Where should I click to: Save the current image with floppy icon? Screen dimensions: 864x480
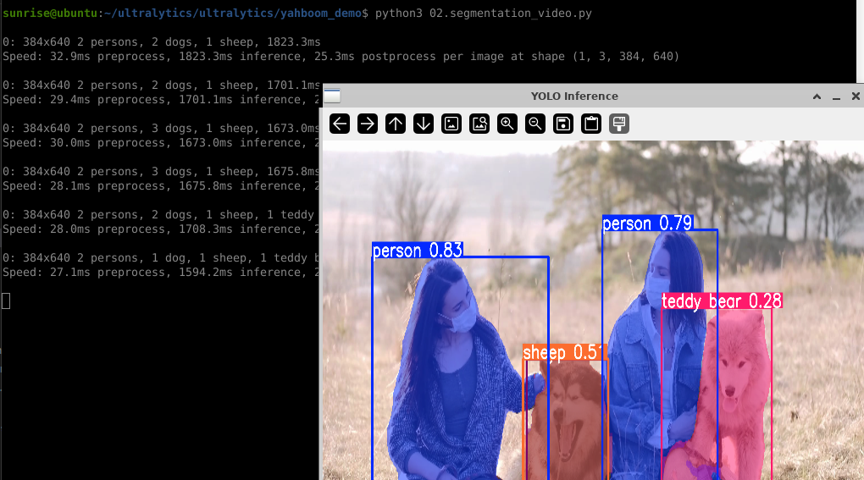tap(563, 124)
